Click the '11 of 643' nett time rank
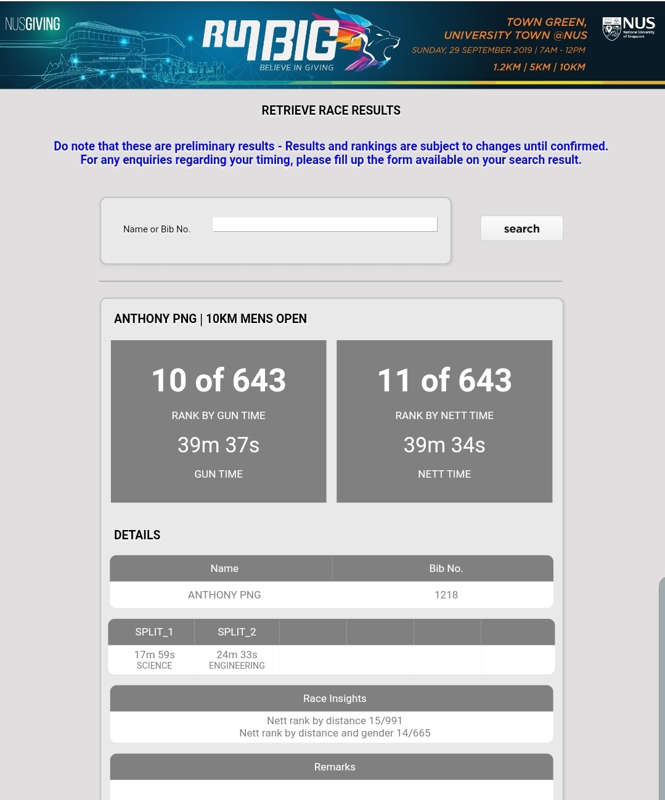Screen dimensions: 665x800 click(x=444, y=380)
